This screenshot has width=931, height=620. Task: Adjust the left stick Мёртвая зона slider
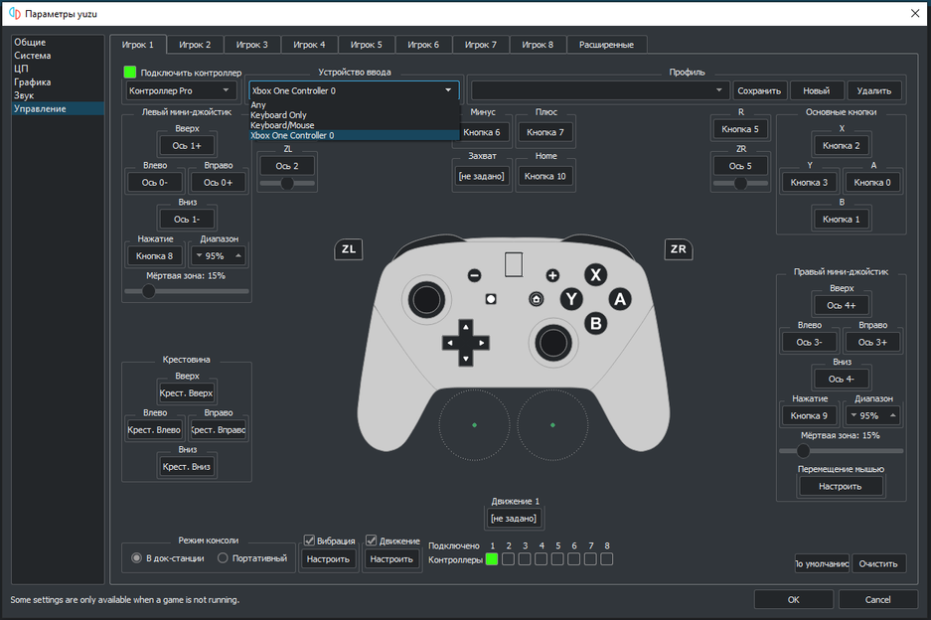149,291
